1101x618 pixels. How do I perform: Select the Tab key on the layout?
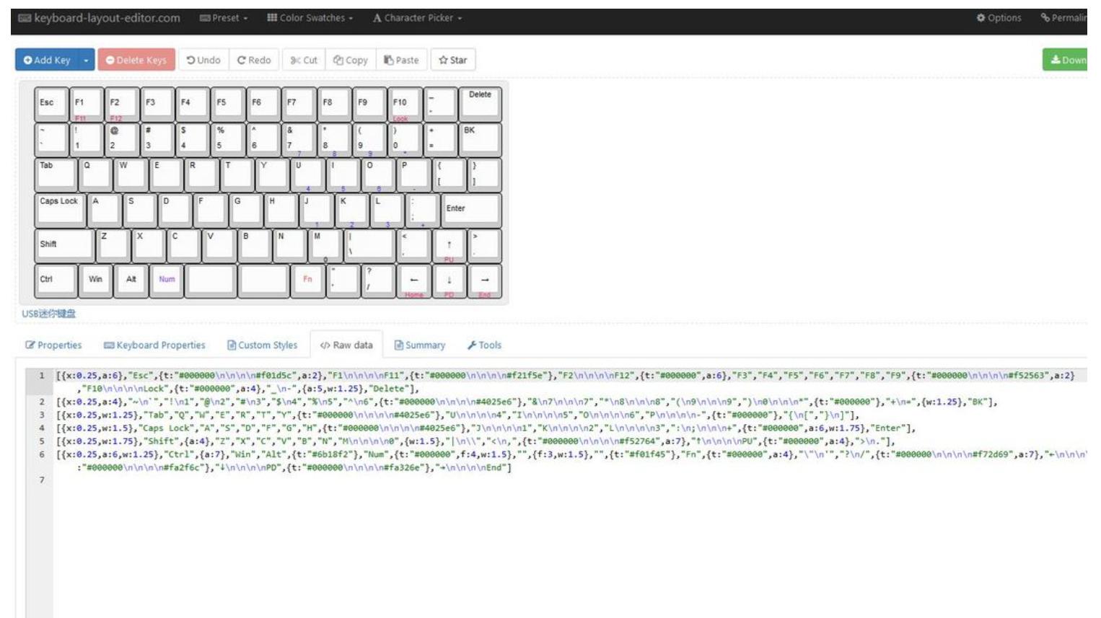coord(56,175)
